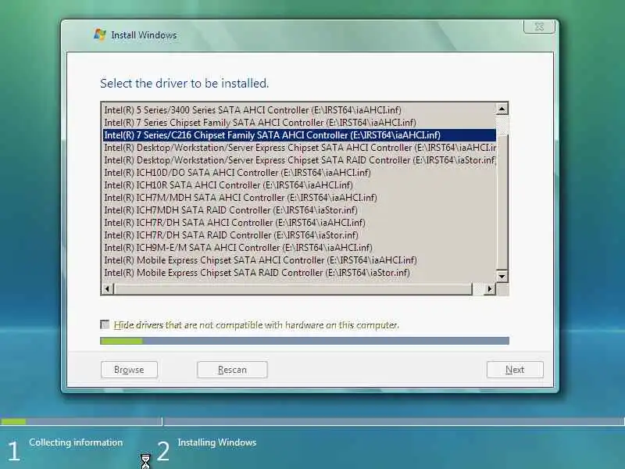Select Intel(R) ICH9M-E/M SATA AHCI Controller
Image resolution: width=625 pixels, height=469 pixels.
point(299,248)
